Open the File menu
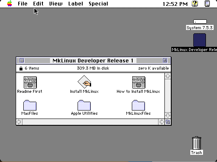Viewport: 217px width, 162px height. point(22,4)
